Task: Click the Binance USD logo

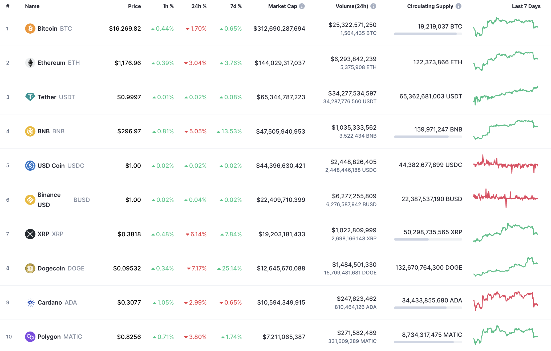Action: click(30, 200)
